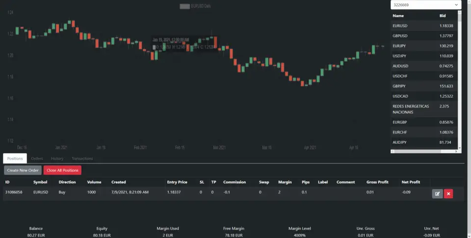Close position 31086058 with red X icon
The width and height of the screenshot is (471, 238).
pos(448,194)
